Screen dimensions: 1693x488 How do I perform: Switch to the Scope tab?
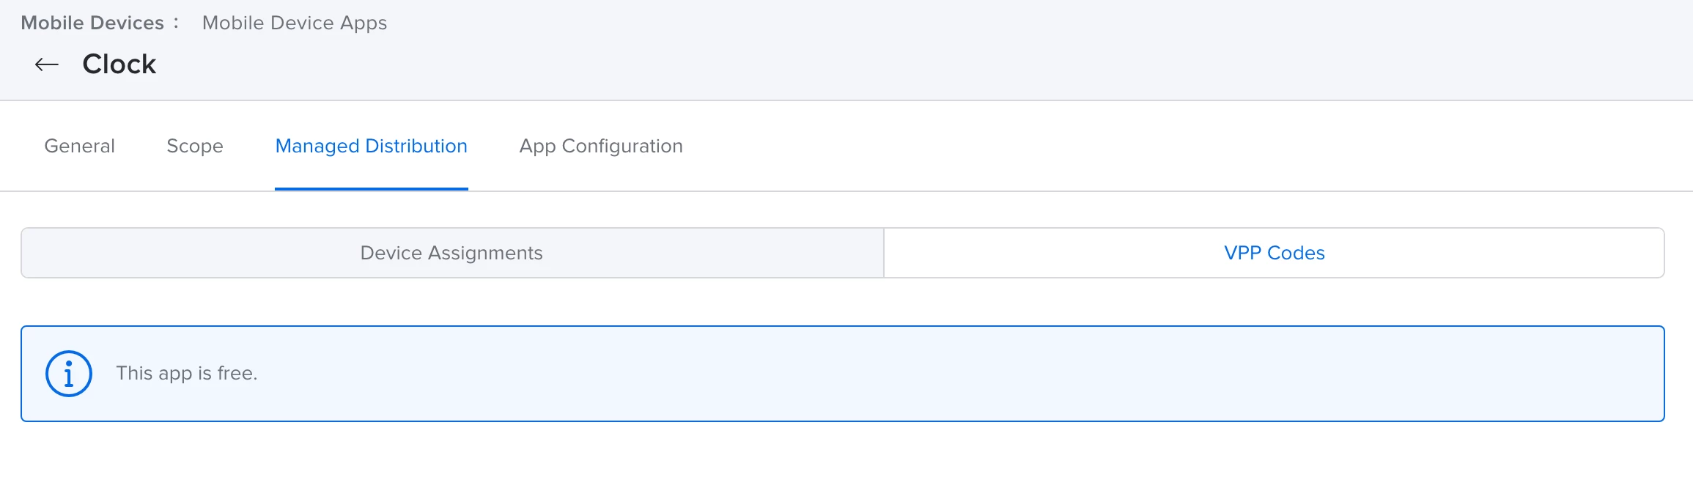(x=195, y=146)
